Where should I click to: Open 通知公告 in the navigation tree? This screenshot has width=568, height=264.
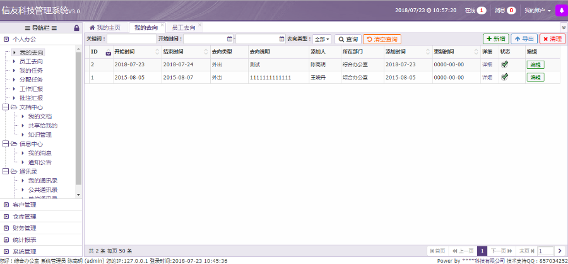pyautogui.click(x=40, y=162)
